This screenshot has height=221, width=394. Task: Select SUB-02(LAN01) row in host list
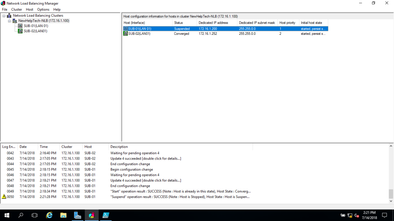225,33
